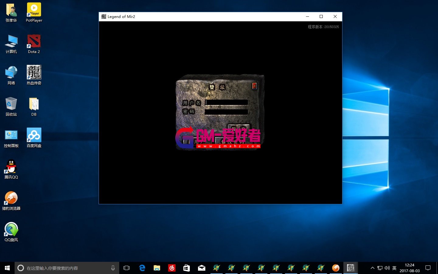This screenshot has width=438, height=274.
Task: Open the 回收站 recycle bin
Action: [x=11, y=107]
